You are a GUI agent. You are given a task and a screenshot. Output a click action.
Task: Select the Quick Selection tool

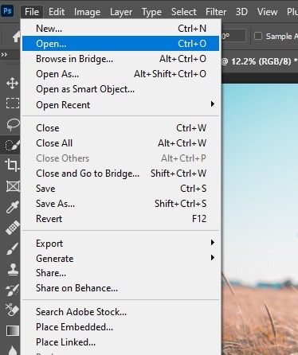(x=13, y=145)
